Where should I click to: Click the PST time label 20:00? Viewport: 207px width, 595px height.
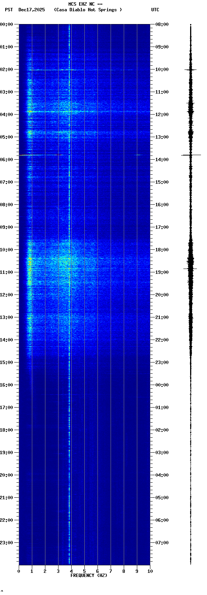point(7,475)
